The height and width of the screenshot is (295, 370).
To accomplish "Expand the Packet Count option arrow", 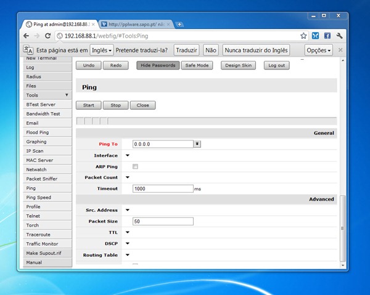I will click(x=128, y=177).
